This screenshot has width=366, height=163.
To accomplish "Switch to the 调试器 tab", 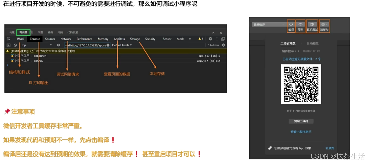I will click(x=23, y=32).
